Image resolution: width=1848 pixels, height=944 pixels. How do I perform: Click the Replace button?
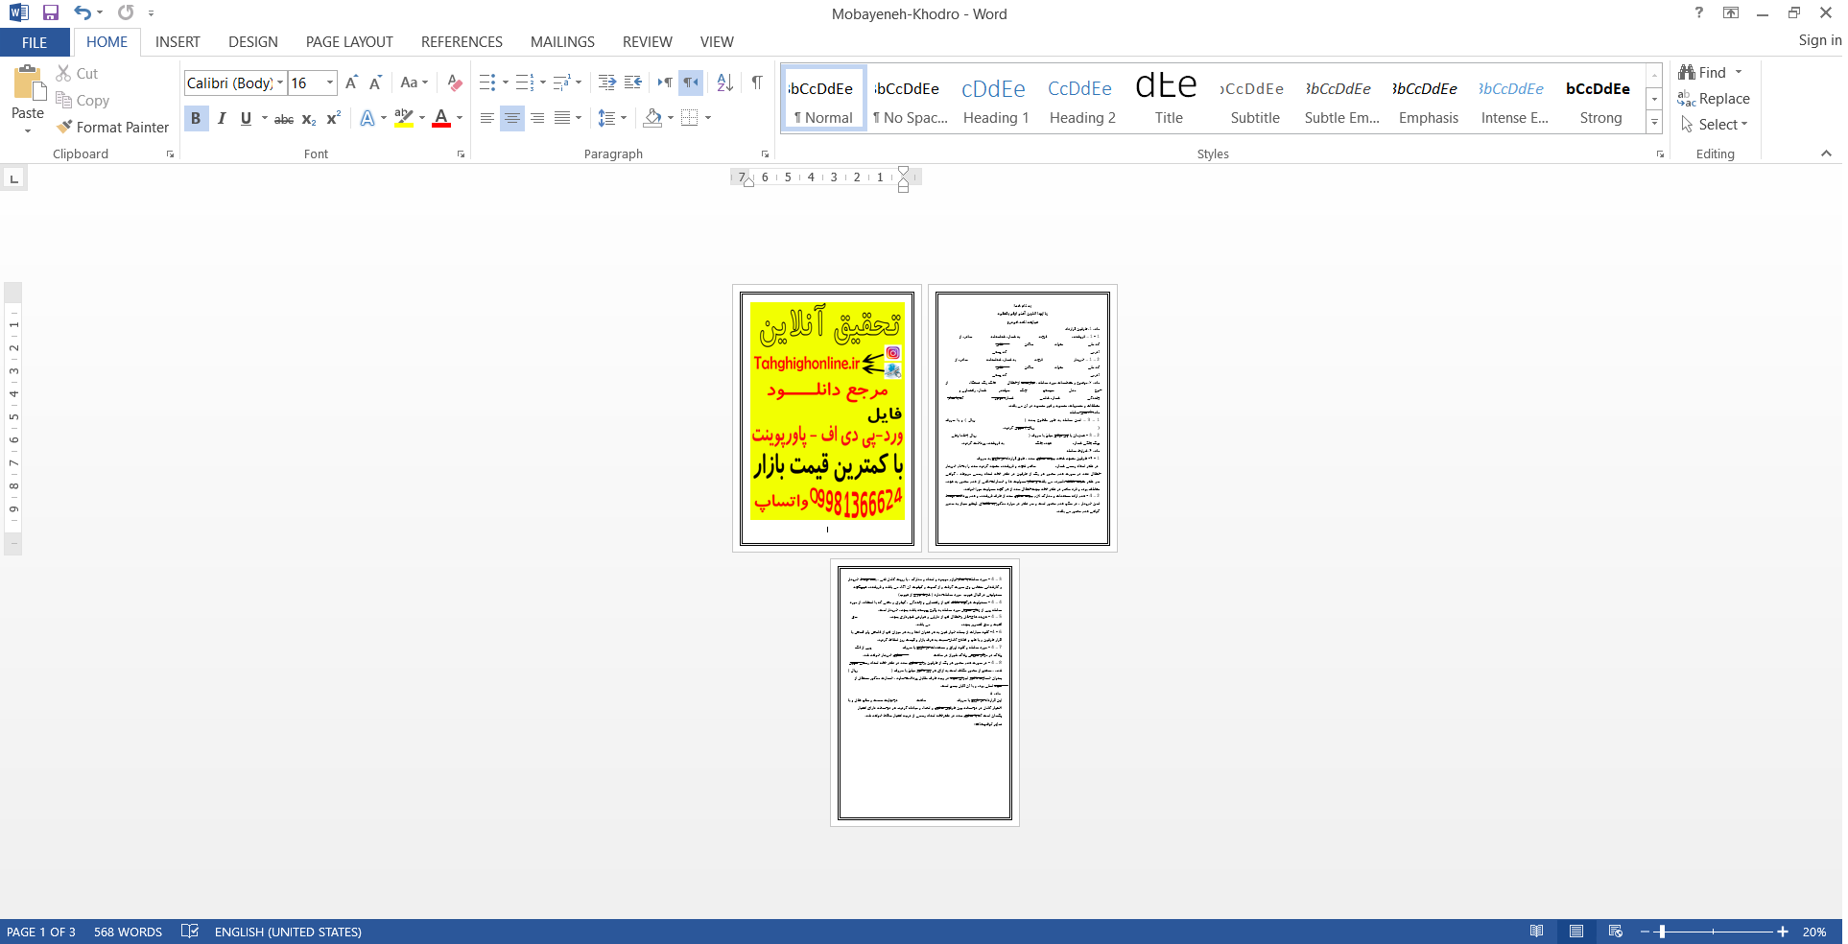click(x=1714, y=99)
